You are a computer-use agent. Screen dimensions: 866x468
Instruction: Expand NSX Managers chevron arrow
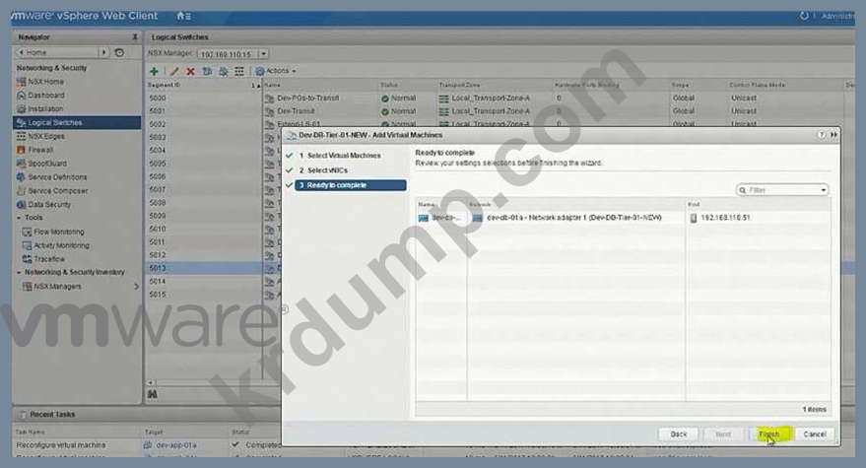pos(136,286)
